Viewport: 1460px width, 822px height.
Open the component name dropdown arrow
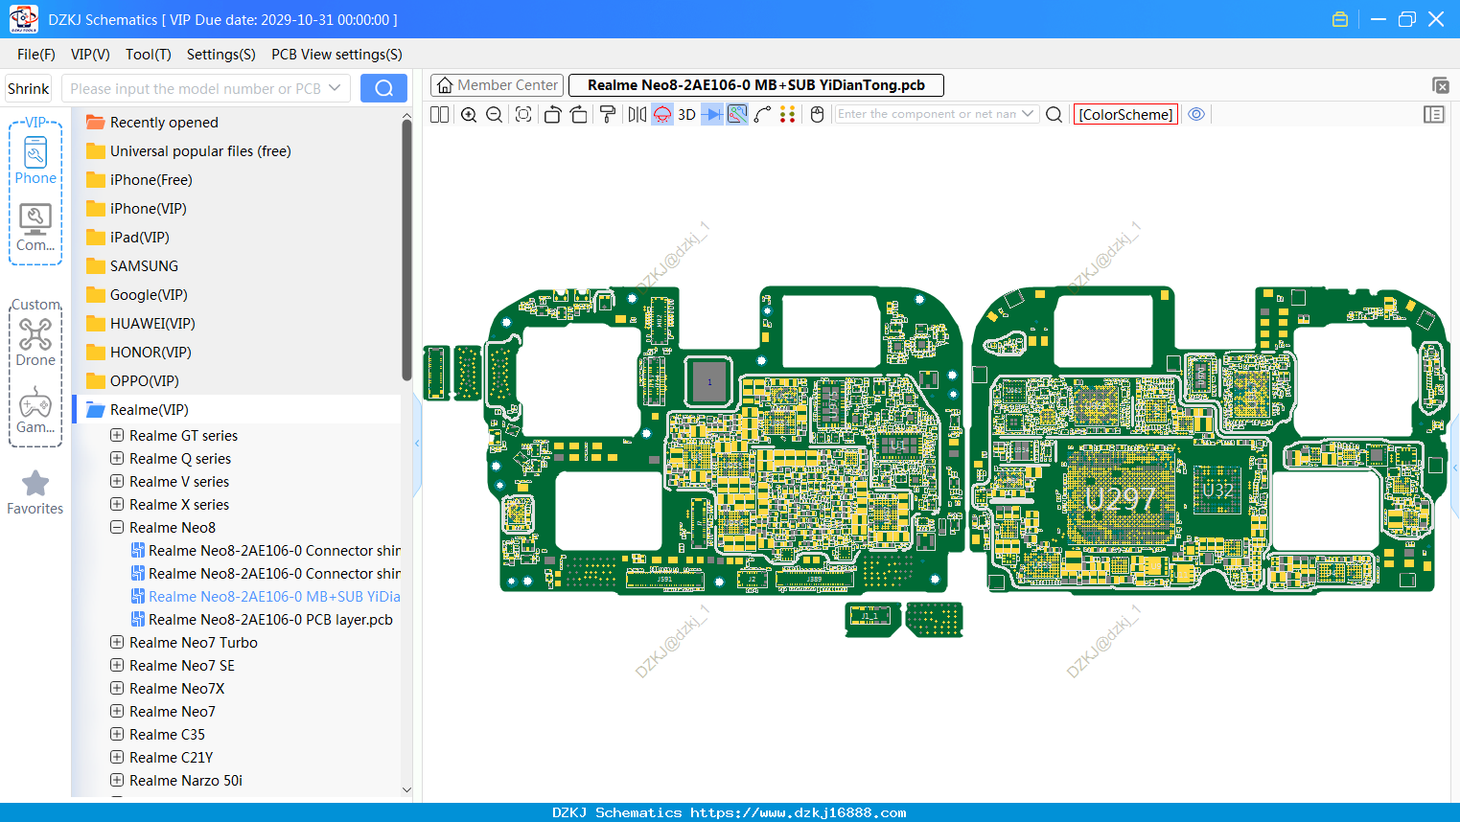pyautogui.click(x=1029, y=114)
